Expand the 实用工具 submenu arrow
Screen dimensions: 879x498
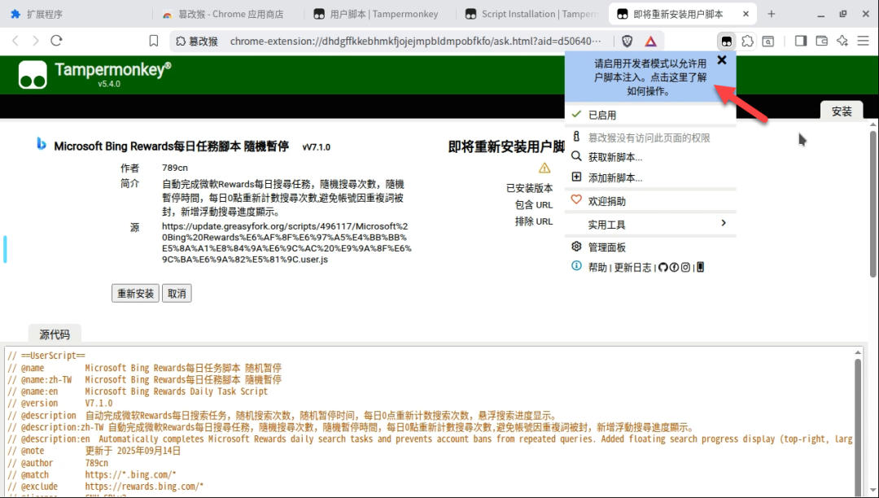pyautogui.click(x=724, y=223)
